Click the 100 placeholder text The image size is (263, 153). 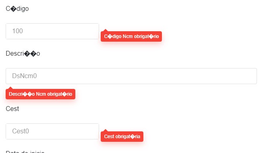[x=17, y=31]
